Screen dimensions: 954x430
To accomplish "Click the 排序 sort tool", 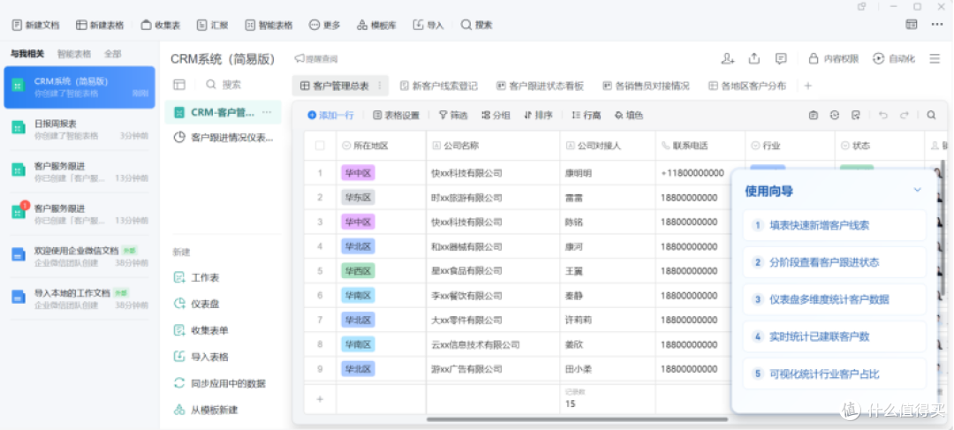I will (538, 115).
